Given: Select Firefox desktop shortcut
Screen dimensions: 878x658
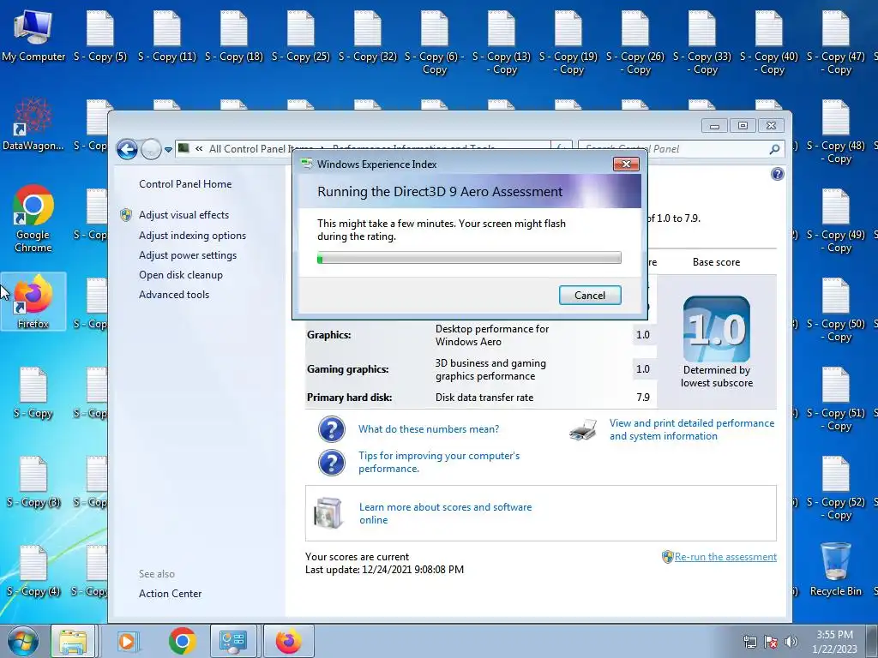Looking at the screenshot, I should click(33, 302).
